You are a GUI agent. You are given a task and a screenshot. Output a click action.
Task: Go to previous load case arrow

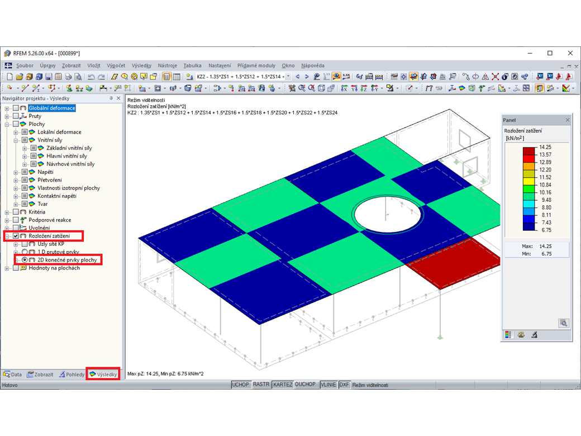click(x=297, y=77)
